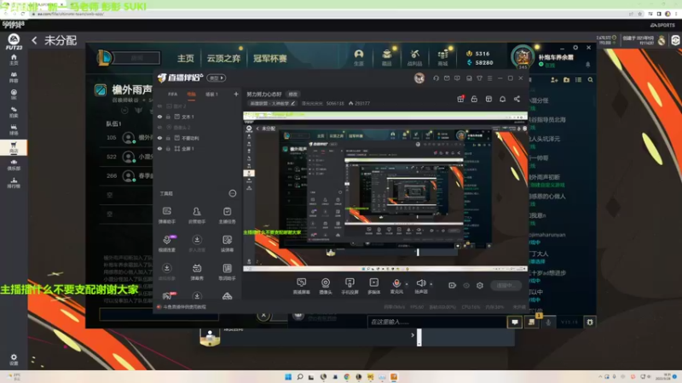Switch to the 场景 1 scene tab
Image resolution: width=682 pixels, height=383 pixels.
[211, 94]
